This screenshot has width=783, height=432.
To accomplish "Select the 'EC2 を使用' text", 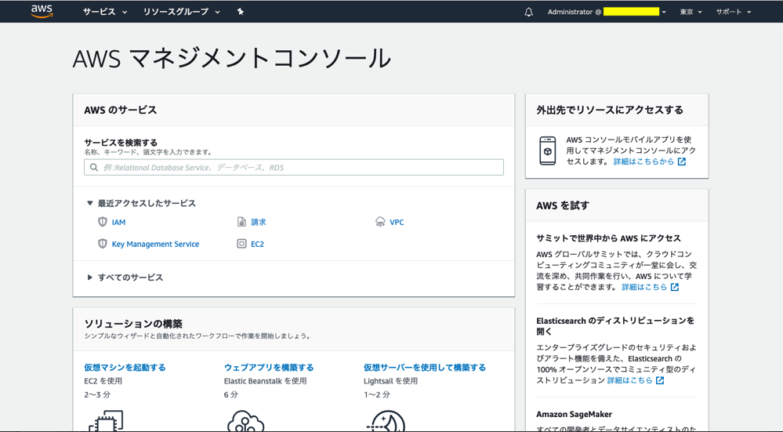I will click(103, 381).
